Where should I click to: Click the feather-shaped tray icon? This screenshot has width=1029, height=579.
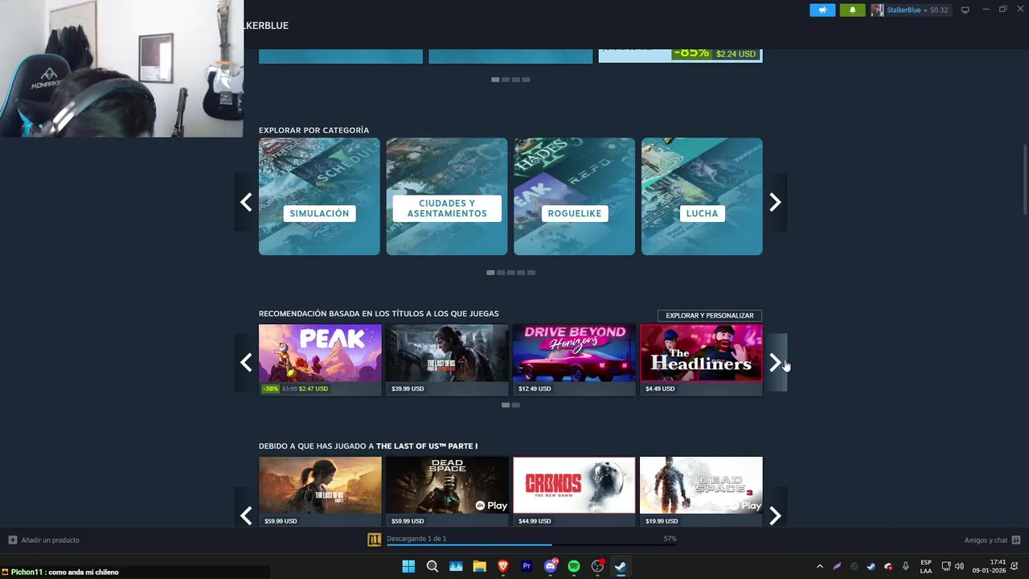click(x=837, y=566)
